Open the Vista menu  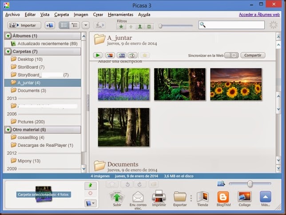[x=45, y=15]
